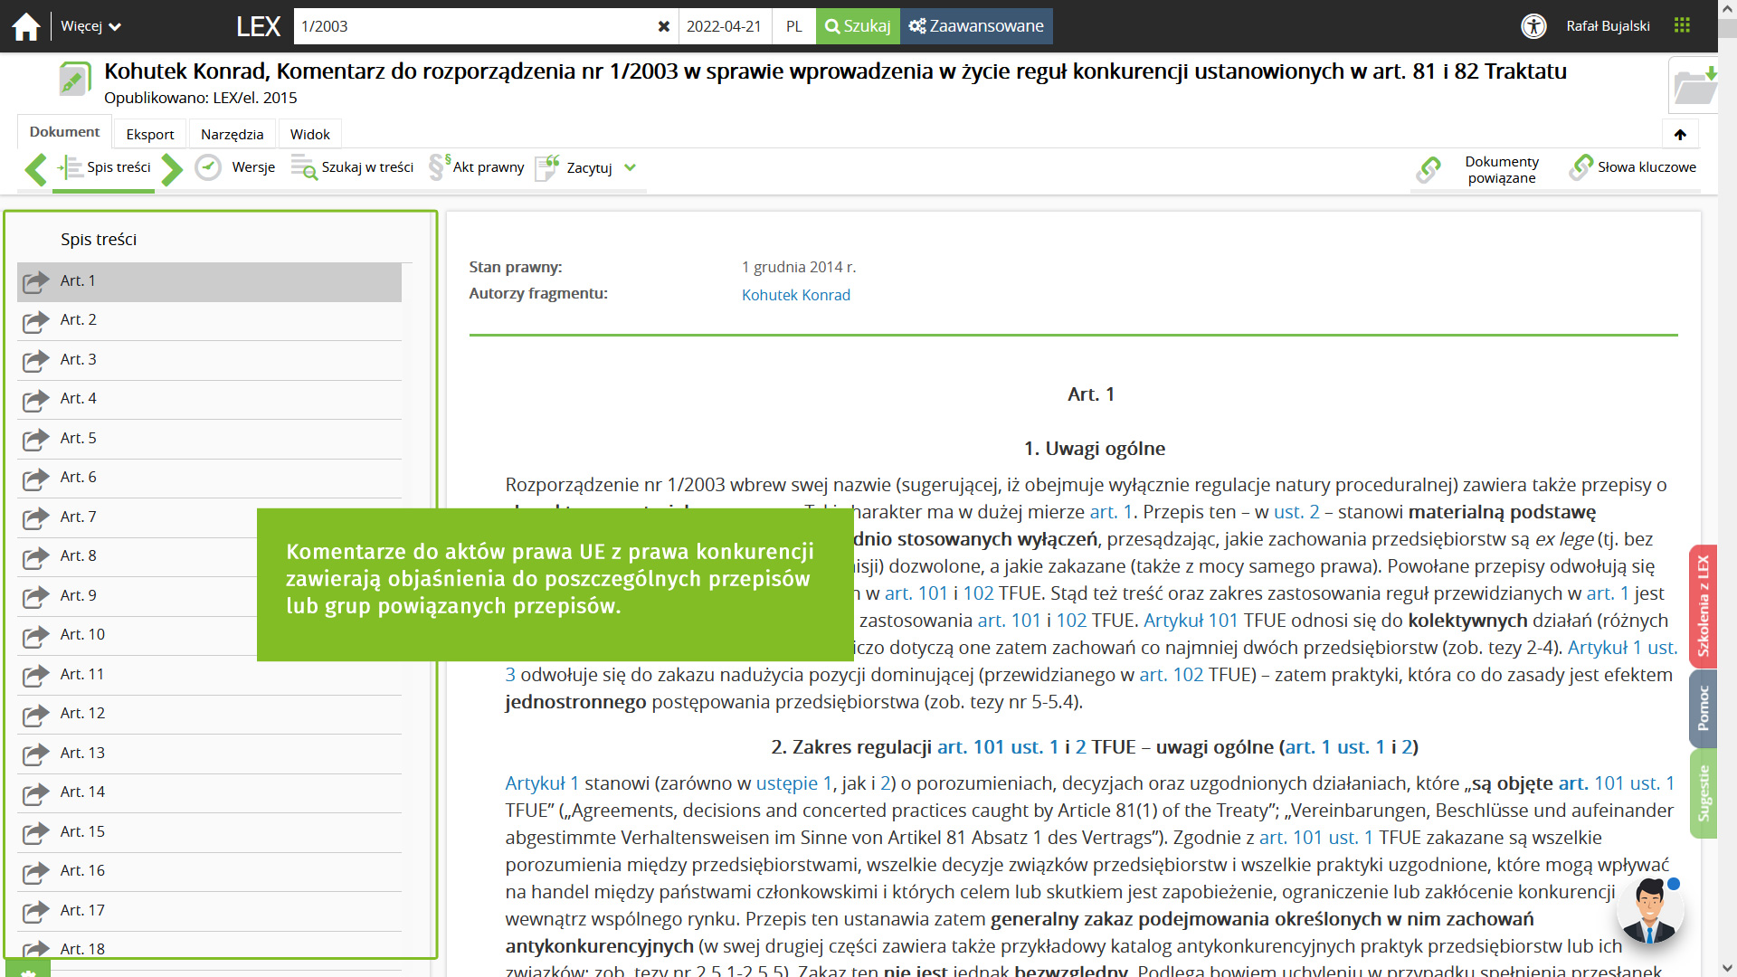Open the green apps grid icon
This screenshot has height=977, width=1737.
point(1682,25)
